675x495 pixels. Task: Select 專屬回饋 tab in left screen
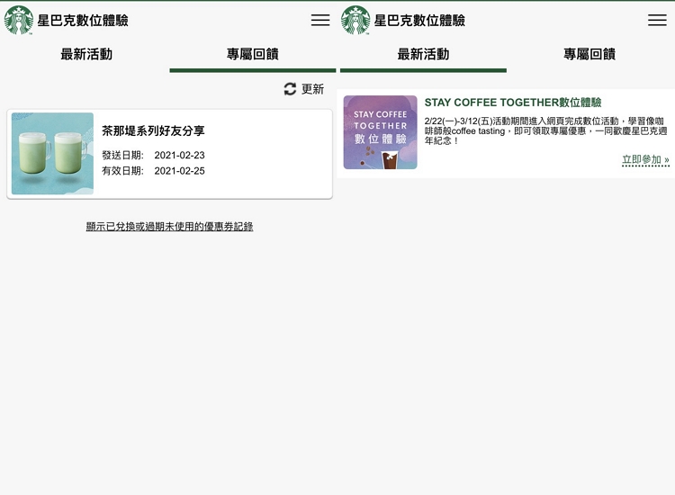point(253,54)
